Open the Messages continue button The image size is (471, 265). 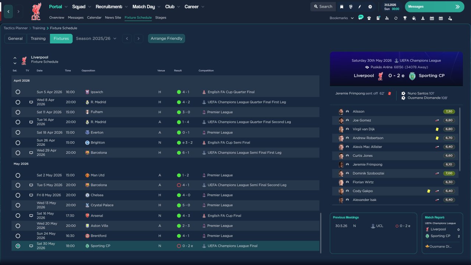tap(435, 7)
